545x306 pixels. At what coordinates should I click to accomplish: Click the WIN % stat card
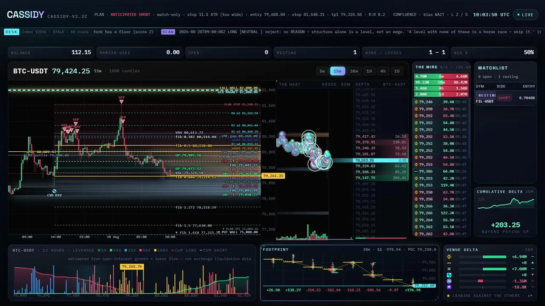(x=494, y=52)
